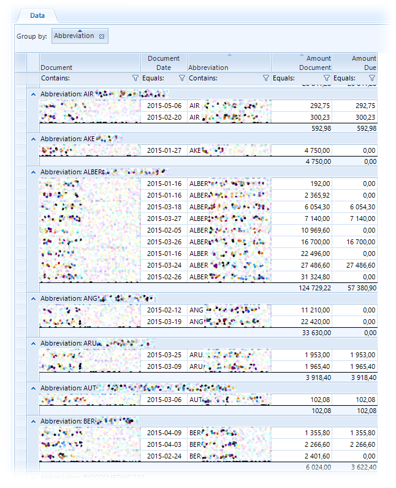Select the date cell 2015-03-18
The height and width of the screenshot is (488, 396).
tap(164, 207)
